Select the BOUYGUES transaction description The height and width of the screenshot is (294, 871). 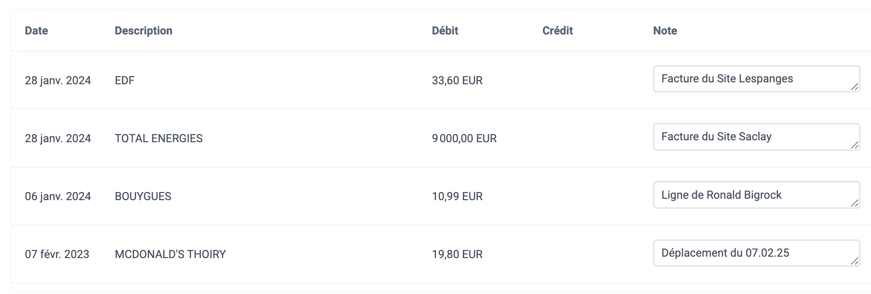point(143,196)
